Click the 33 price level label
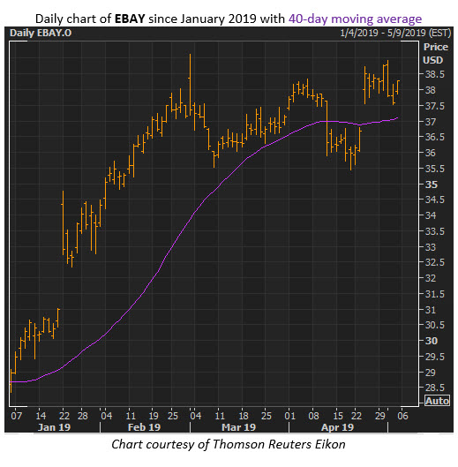The image size is (458, 467). [431, 247]
